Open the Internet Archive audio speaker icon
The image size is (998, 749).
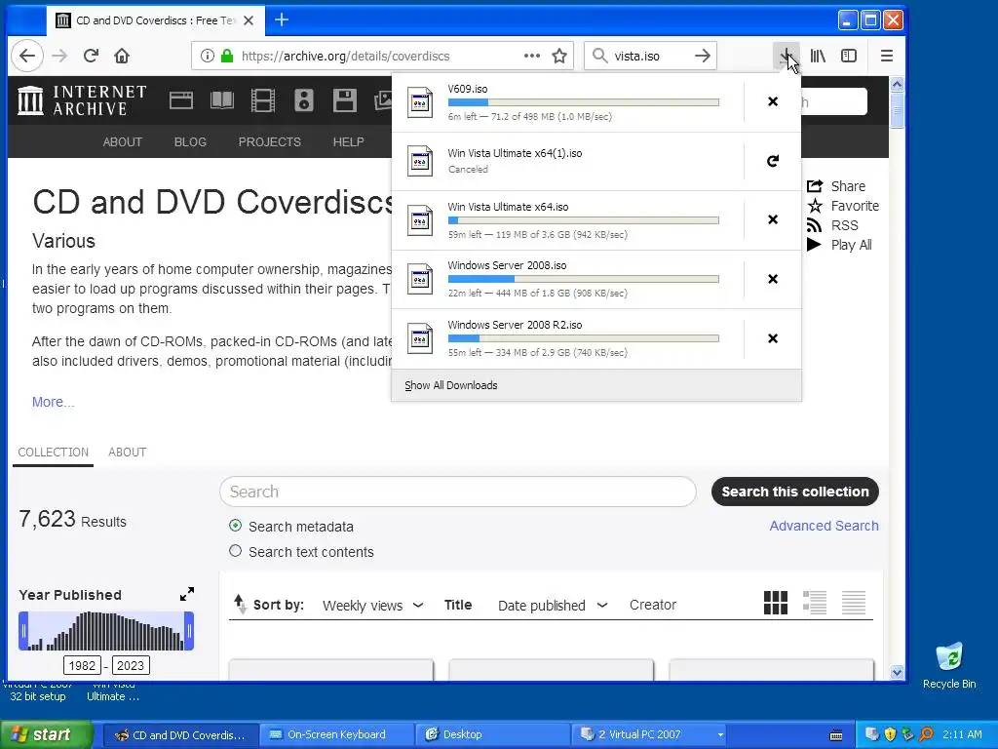[x=304, y=100]
